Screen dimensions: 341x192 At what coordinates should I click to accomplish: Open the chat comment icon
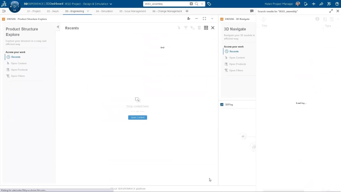pyautogui.click(x=252, y=11)
